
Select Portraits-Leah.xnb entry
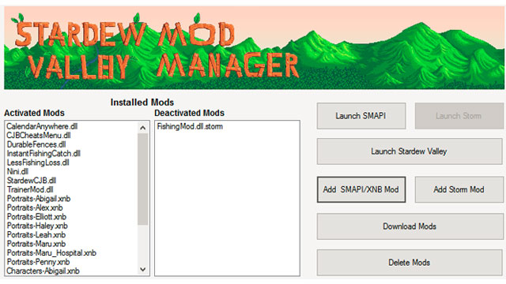[36, 234]
